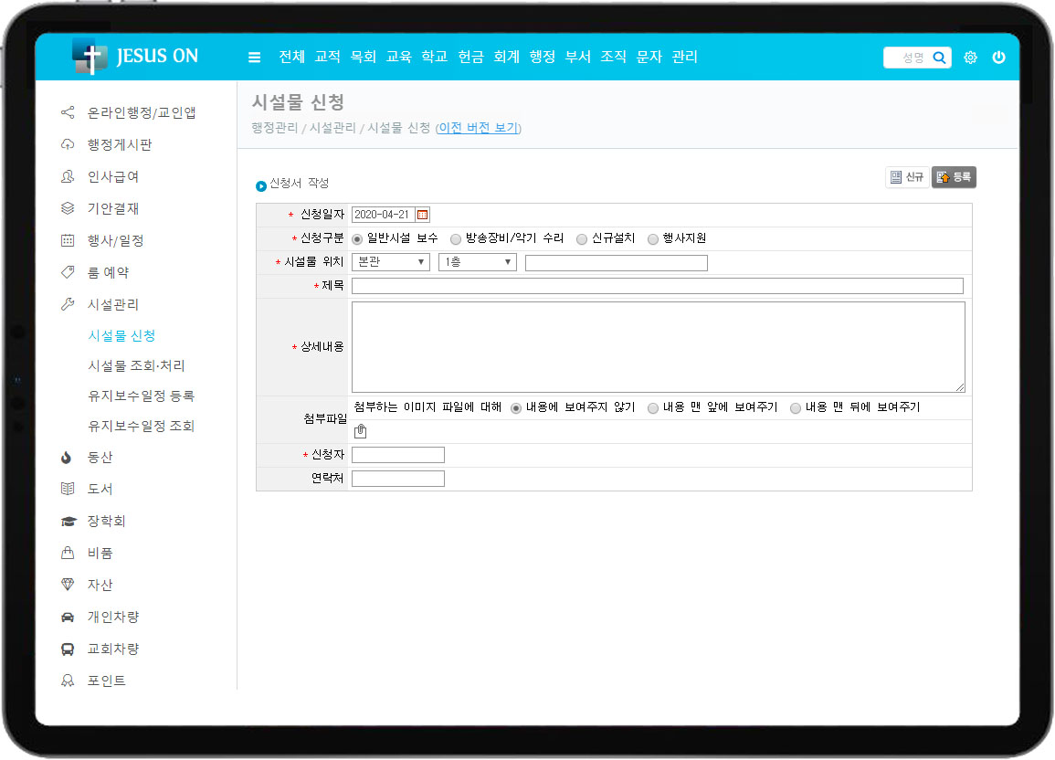Click the power logout icon
1055x760 pixels.
click(x=998, y=58)
